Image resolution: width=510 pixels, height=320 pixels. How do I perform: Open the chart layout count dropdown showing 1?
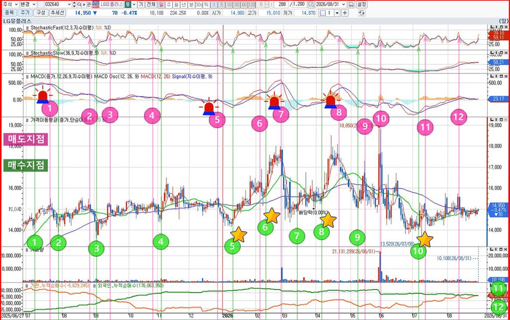click(337, 13)
